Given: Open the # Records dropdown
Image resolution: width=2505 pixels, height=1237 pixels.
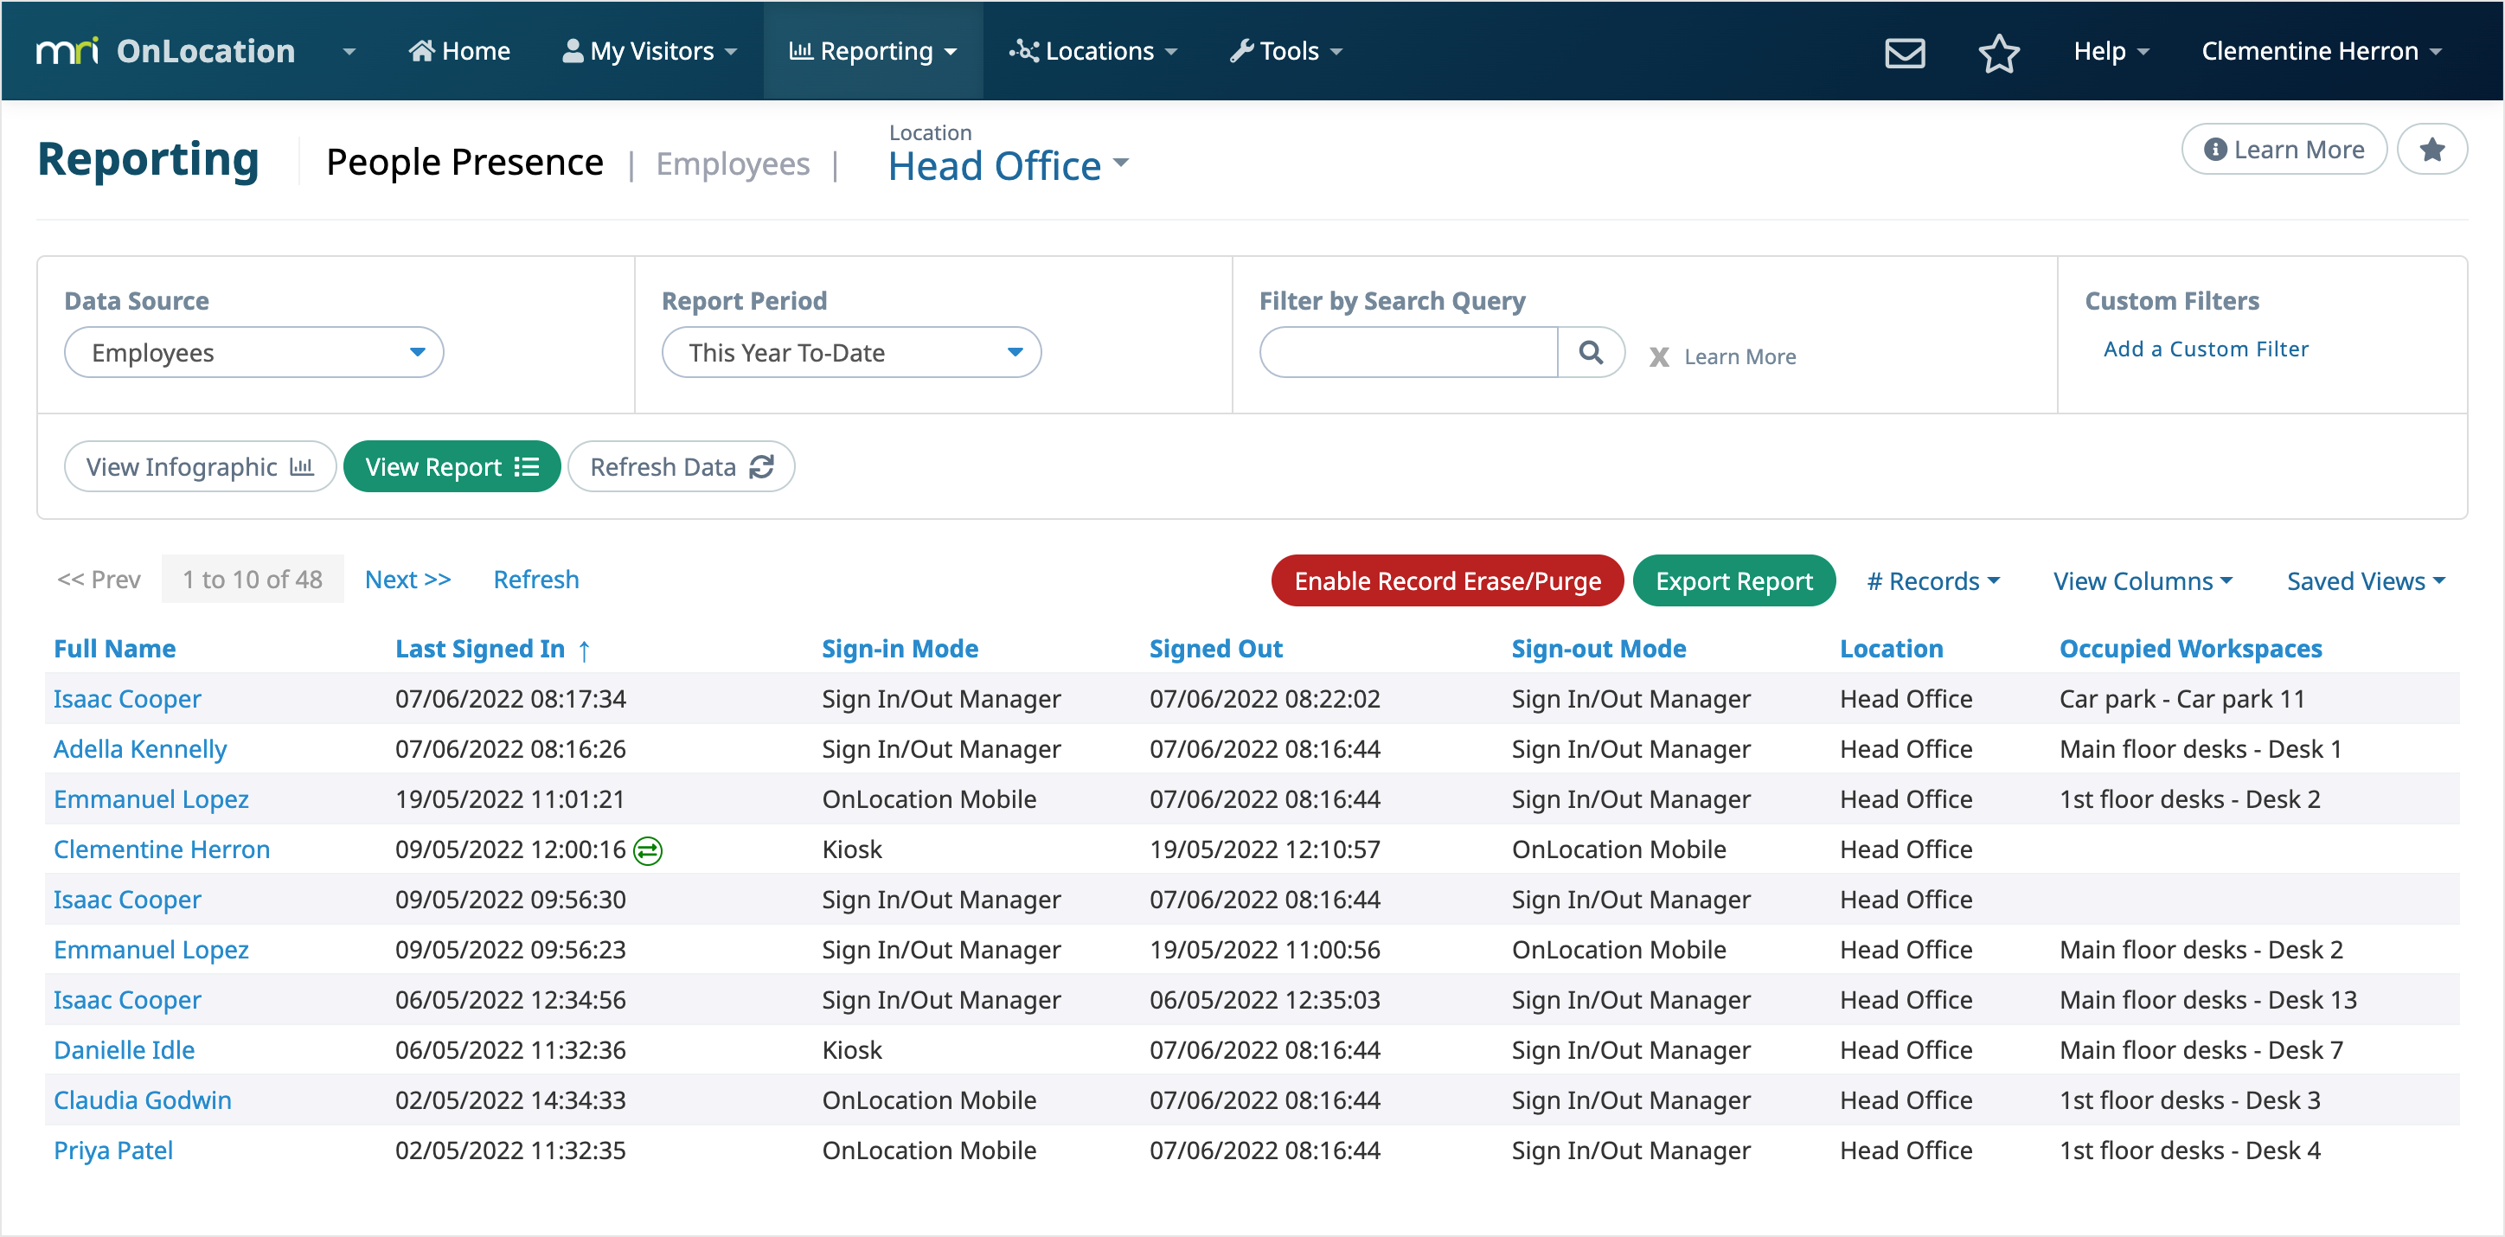Looking at the screenshot, I should (x=1932, y=580).
